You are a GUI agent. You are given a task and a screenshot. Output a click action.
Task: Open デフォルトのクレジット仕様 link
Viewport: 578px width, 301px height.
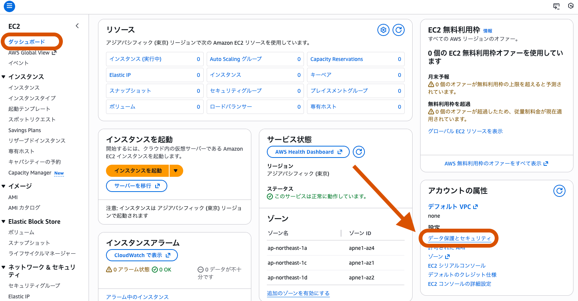pyautogui.click(x=462, y=275)
